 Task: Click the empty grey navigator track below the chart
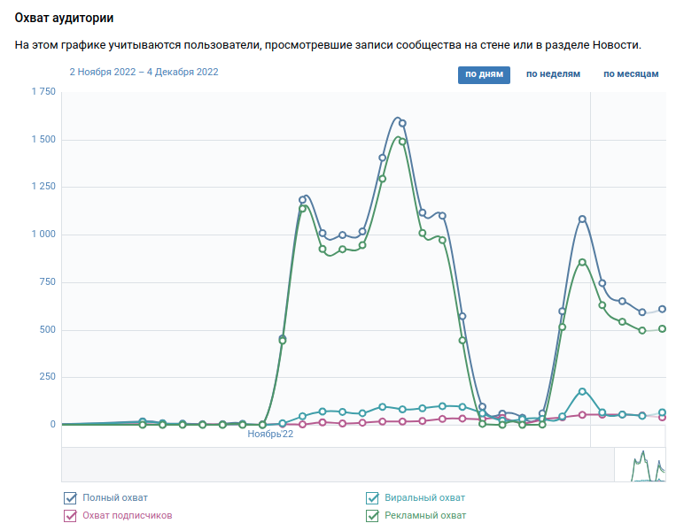pos(337,466)
